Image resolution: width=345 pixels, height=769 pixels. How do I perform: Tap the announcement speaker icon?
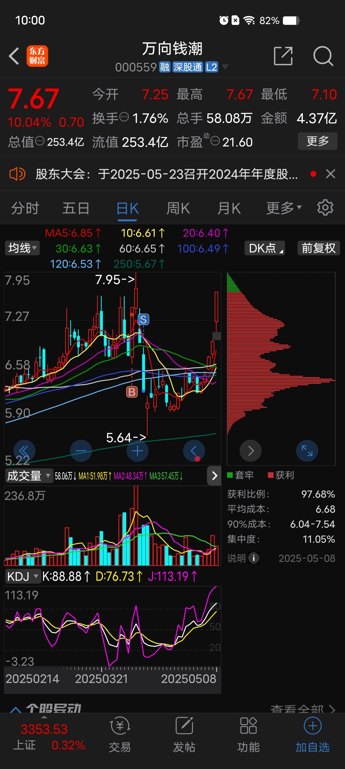pyautogui.click(x=17, y=174)
